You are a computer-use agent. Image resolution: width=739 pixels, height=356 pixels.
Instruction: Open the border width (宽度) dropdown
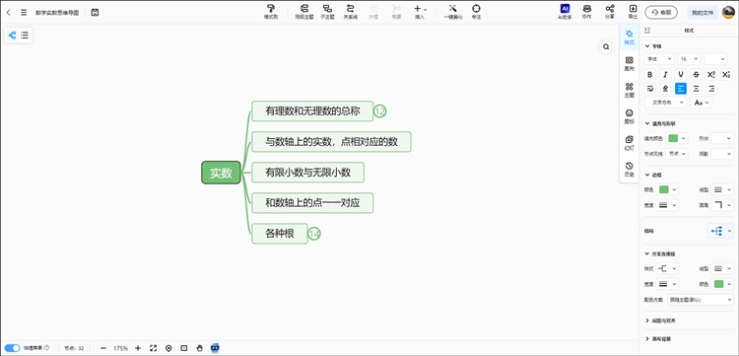(668, 205)
